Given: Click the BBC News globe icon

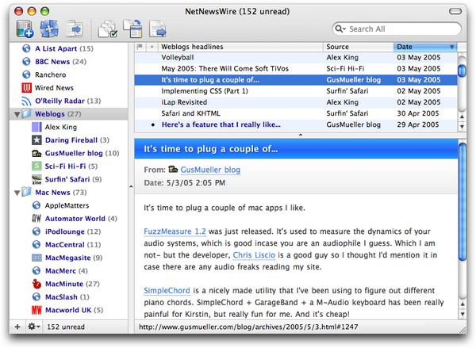Looking at the screenshot, I should 26,62.
